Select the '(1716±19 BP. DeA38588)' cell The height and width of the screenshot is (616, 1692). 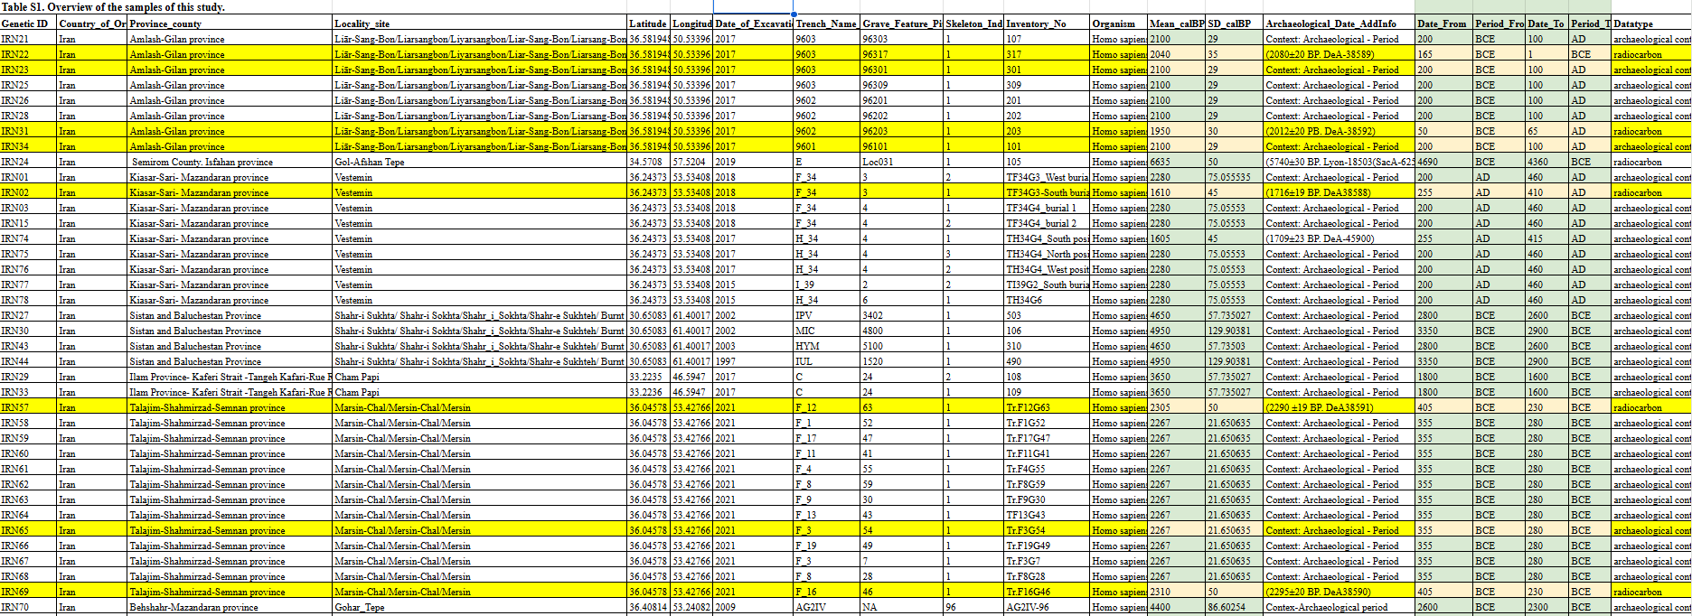(x=1339, y=192)
